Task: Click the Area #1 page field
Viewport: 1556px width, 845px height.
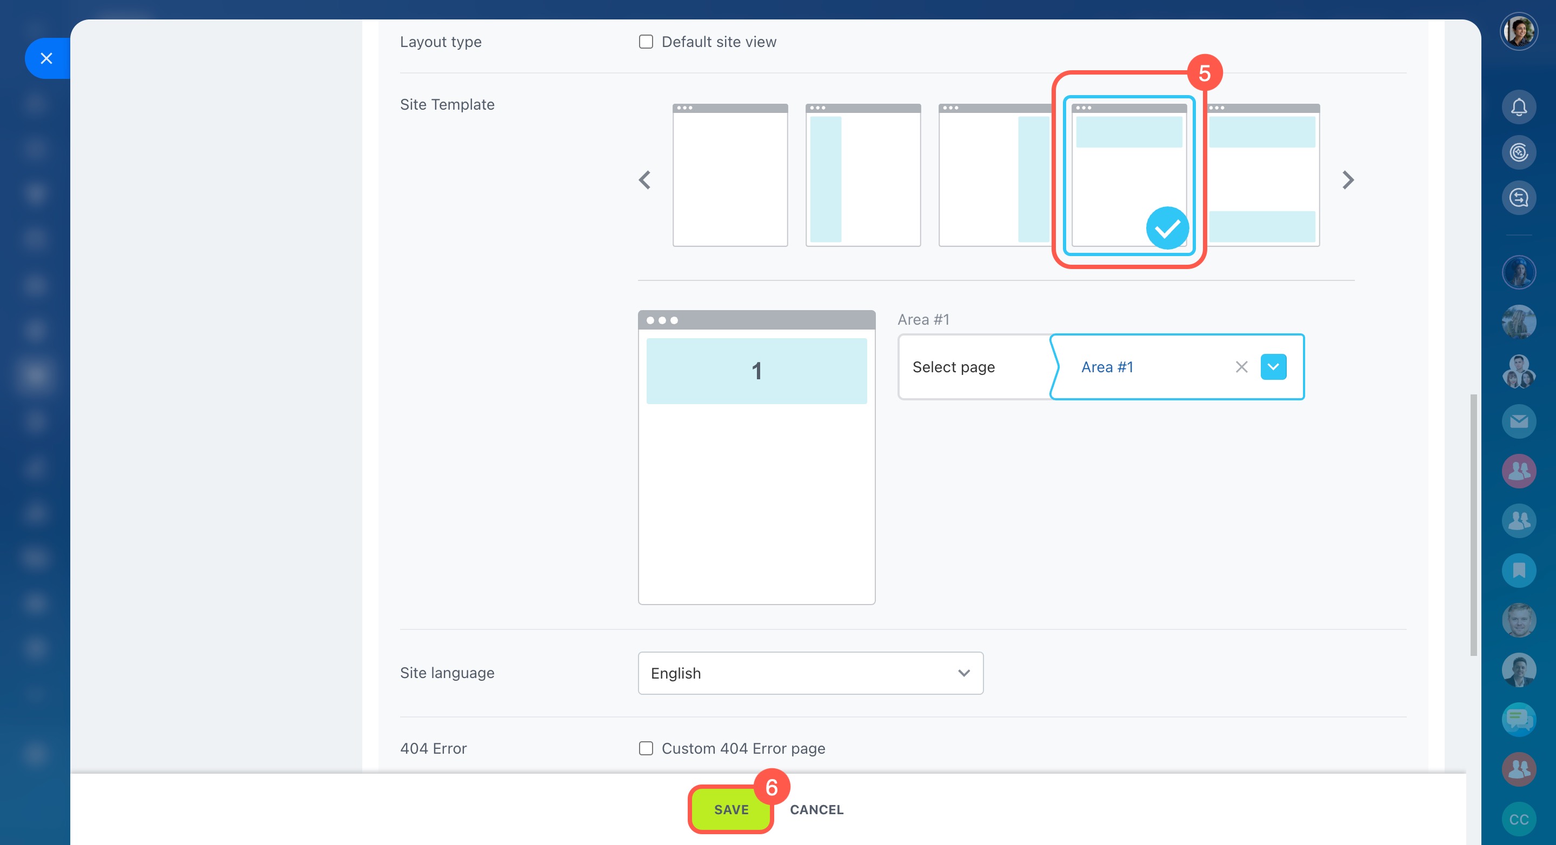Action: (1176, 367)
